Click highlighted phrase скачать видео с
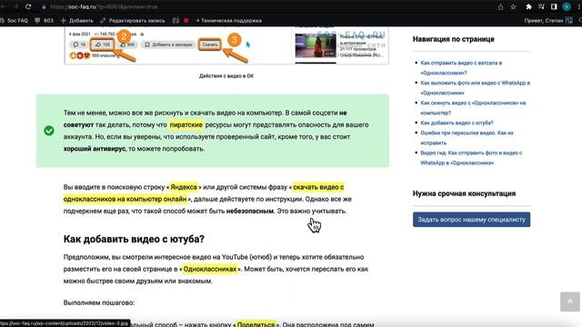The width and height of the screenshot is (582, 327). point(318,187)
